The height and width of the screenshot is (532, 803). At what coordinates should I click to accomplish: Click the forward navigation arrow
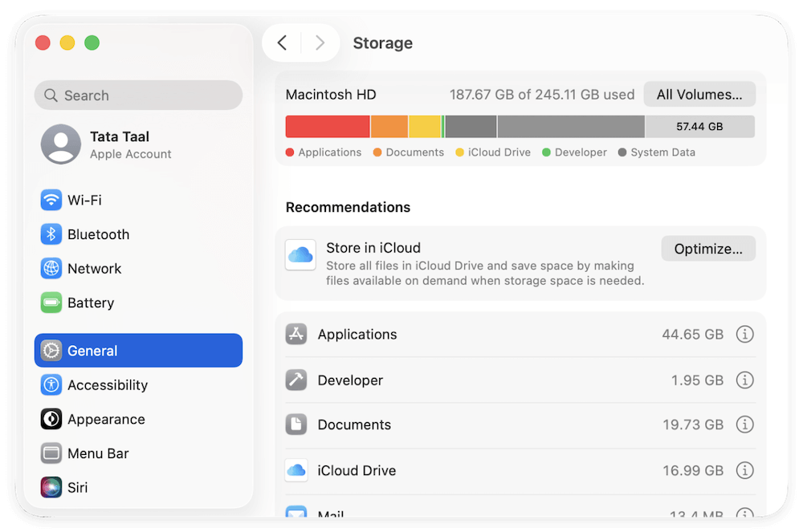[x=320, y=43]
